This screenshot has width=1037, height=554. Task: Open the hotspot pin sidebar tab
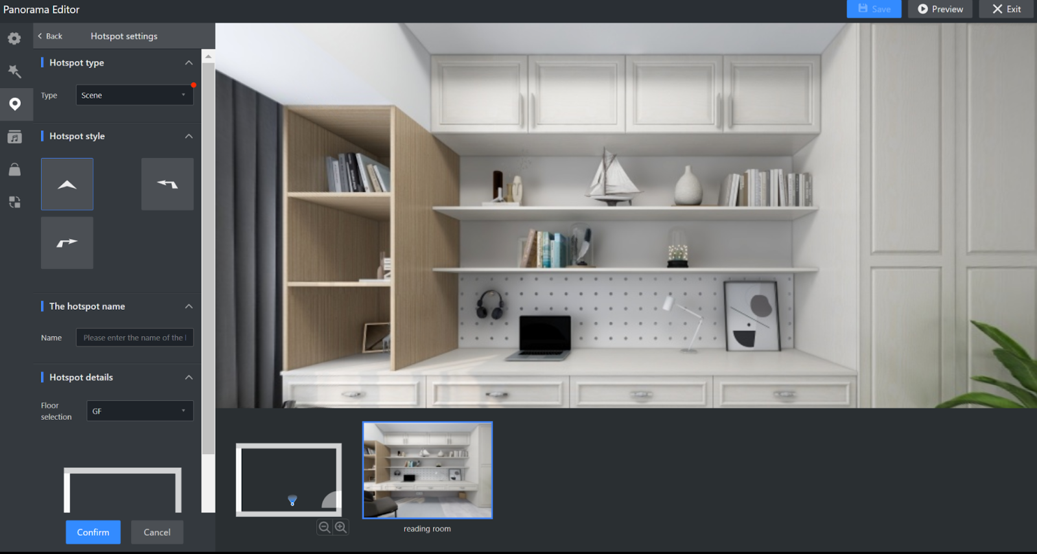click(x=15, y=104)
